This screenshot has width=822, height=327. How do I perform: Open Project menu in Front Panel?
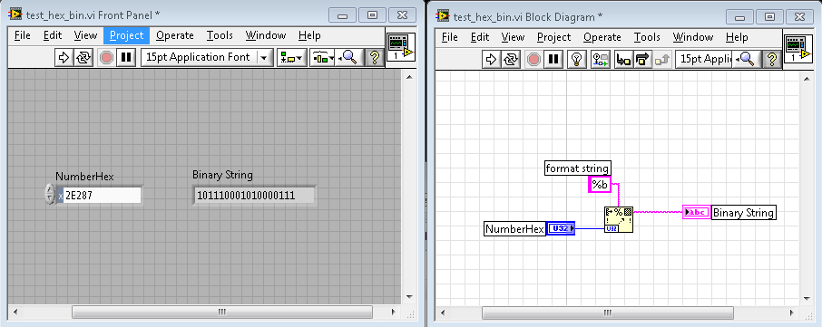click(x=126, y=35)
